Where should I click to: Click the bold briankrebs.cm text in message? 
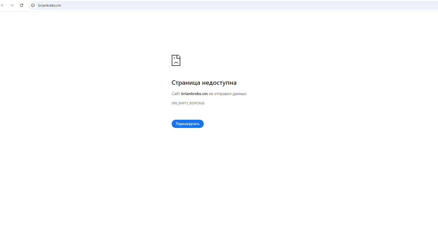(x=194, y=94)
